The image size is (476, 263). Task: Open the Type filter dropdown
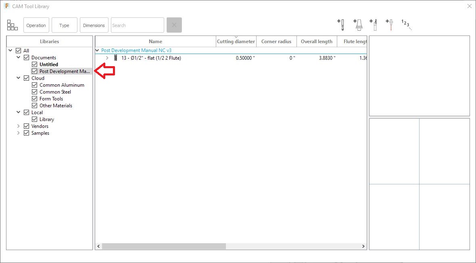(x=64, y=25)
